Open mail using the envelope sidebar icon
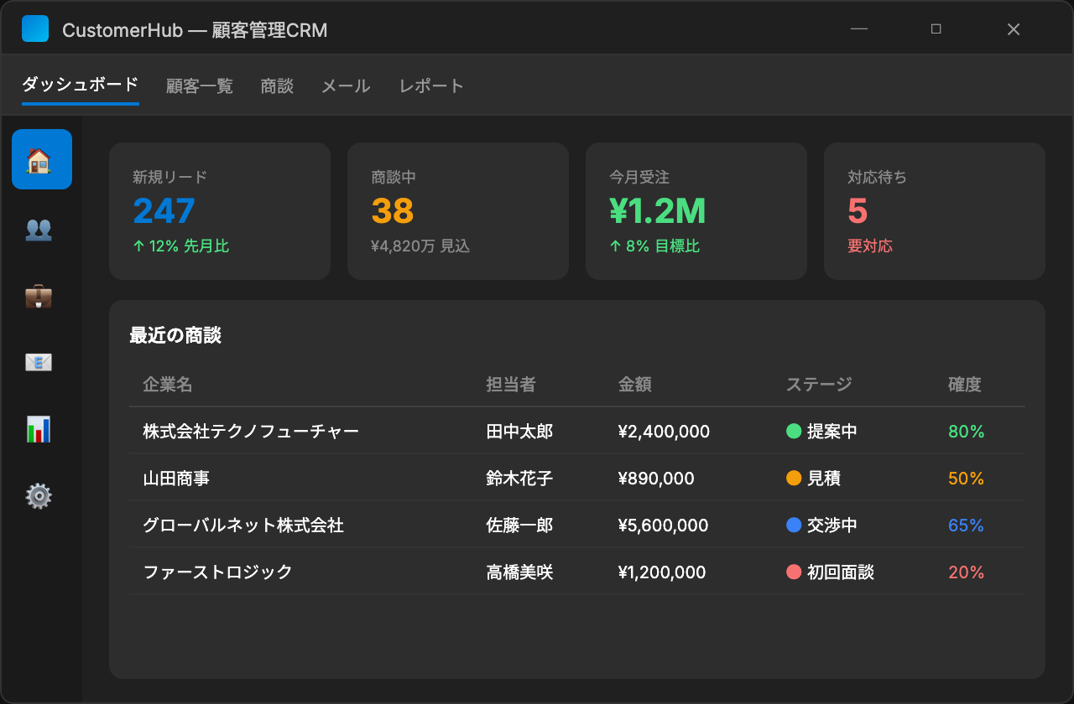The height and width of the screenshot is (704, 1074). coord(39,362)
